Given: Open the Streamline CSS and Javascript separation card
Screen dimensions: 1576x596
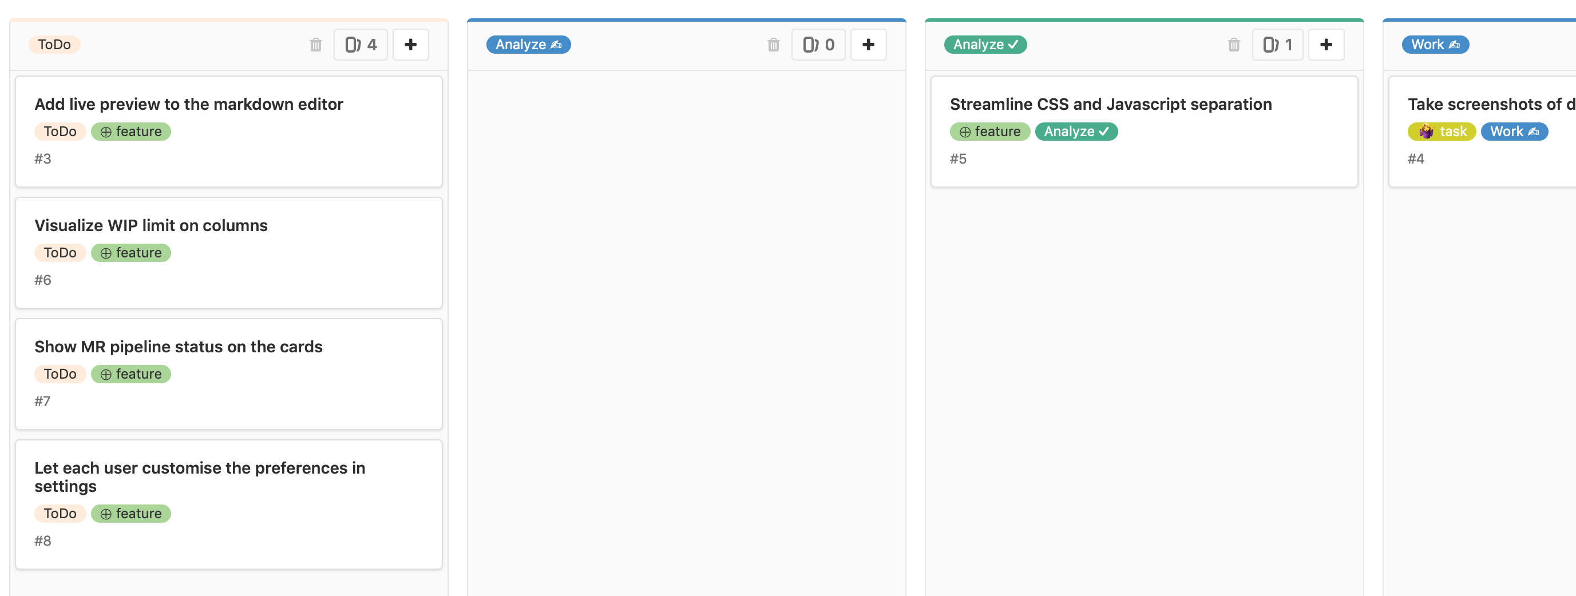Looking at the screenshot, I should point(1110,104).
